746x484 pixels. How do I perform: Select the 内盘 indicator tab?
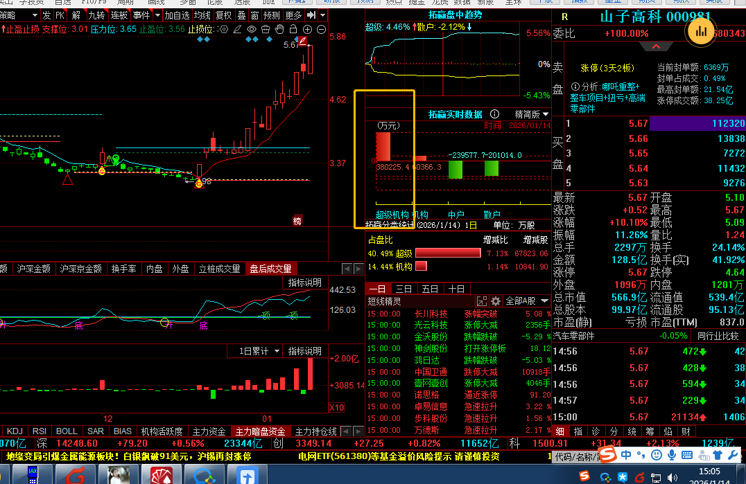pyautogui.click(x=154, y=269)
